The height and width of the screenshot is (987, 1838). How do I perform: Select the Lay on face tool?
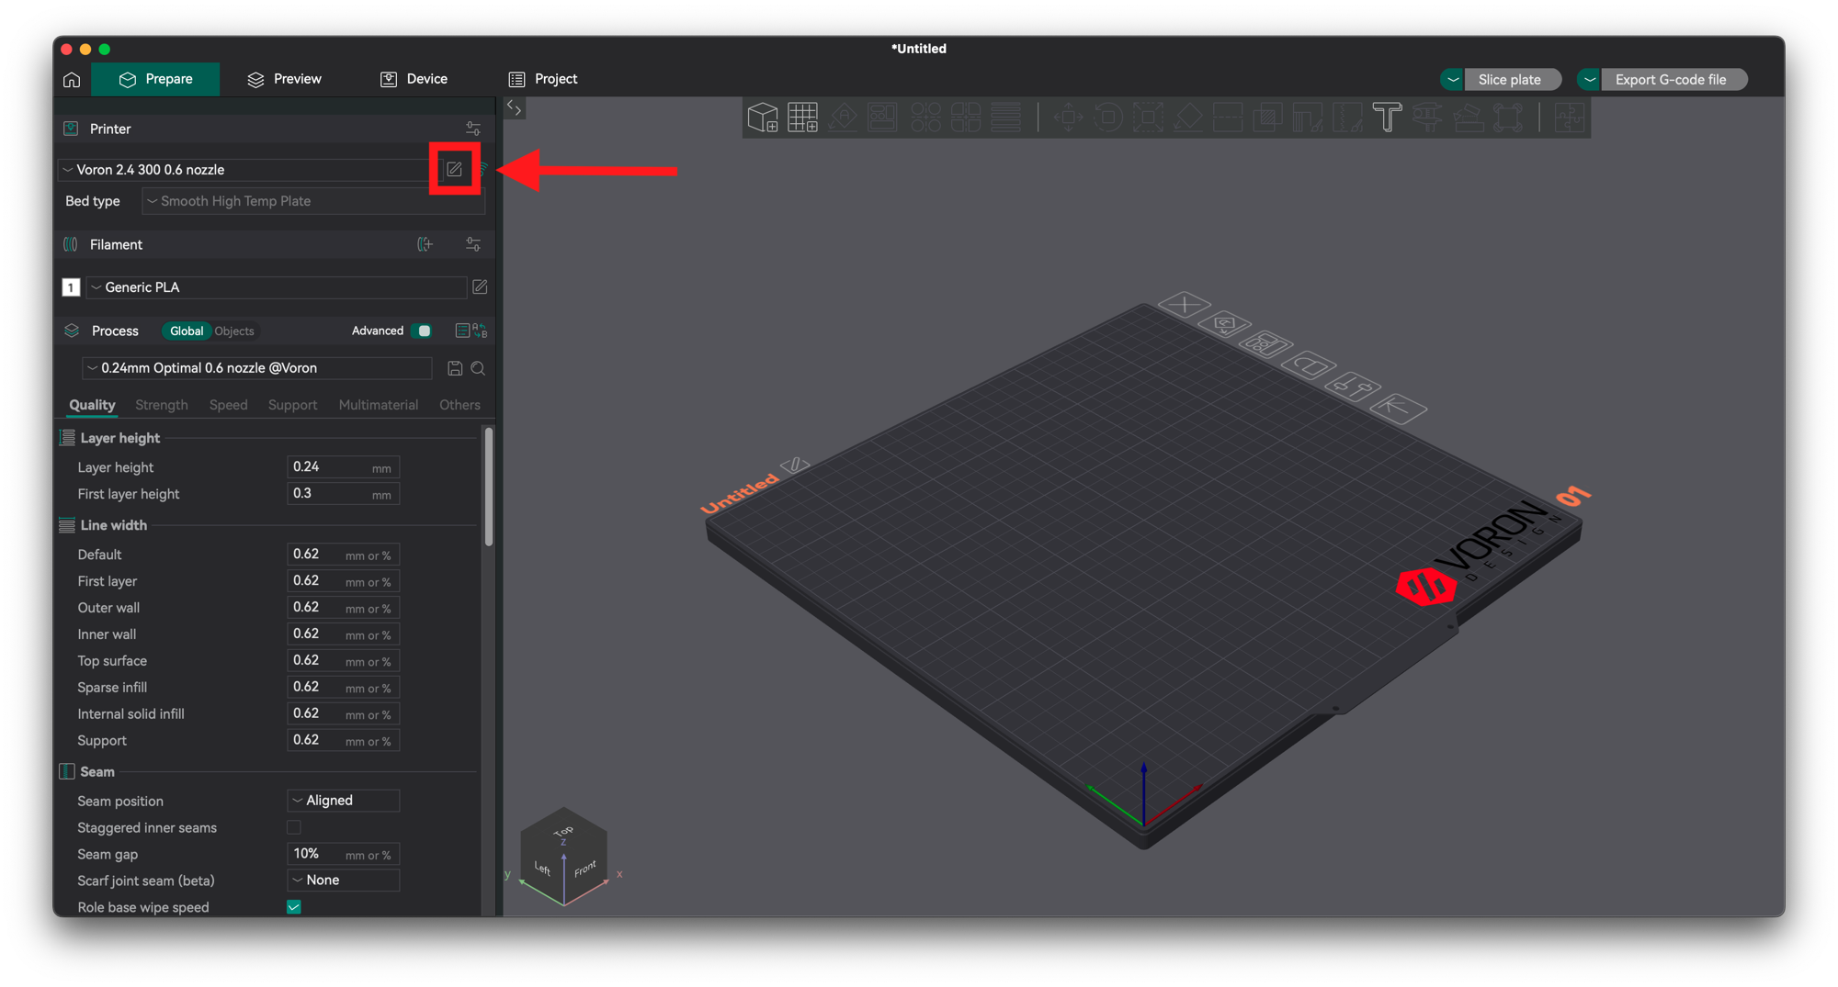[x=1188, y=118]
